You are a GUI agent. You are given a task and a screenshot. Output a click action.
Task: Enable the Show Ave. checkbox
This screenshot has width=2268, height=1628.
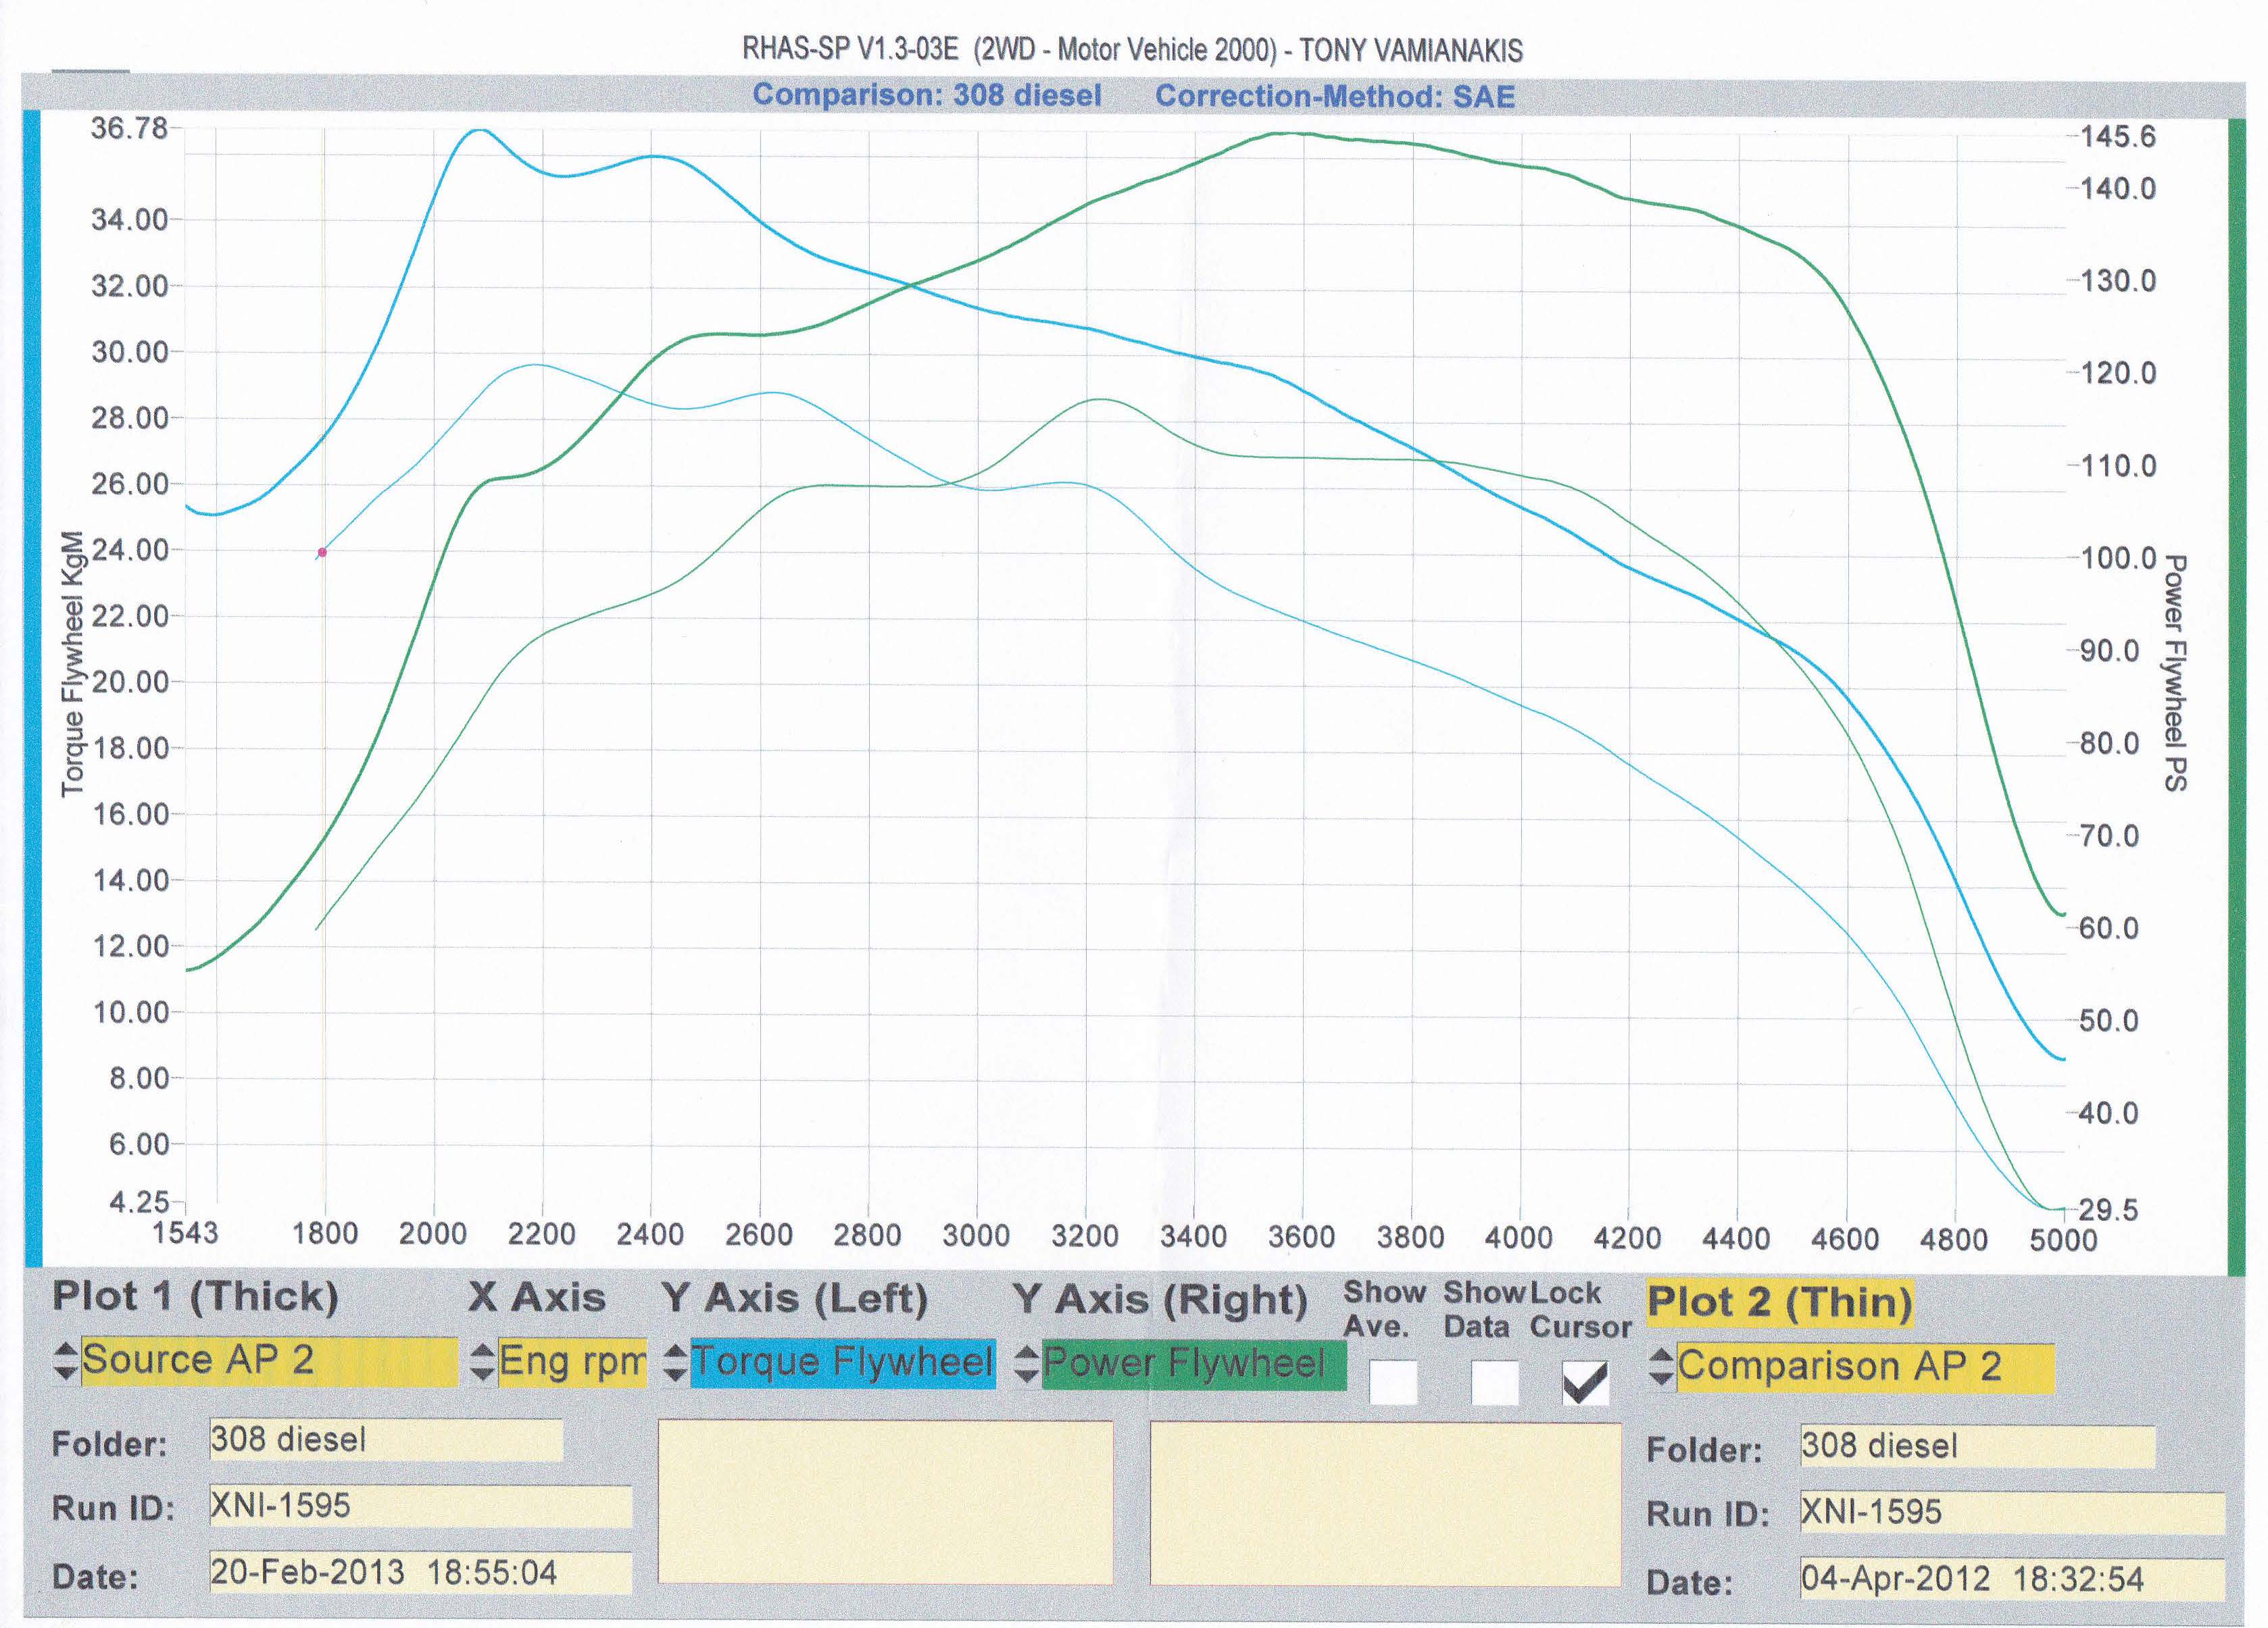1393,1382
